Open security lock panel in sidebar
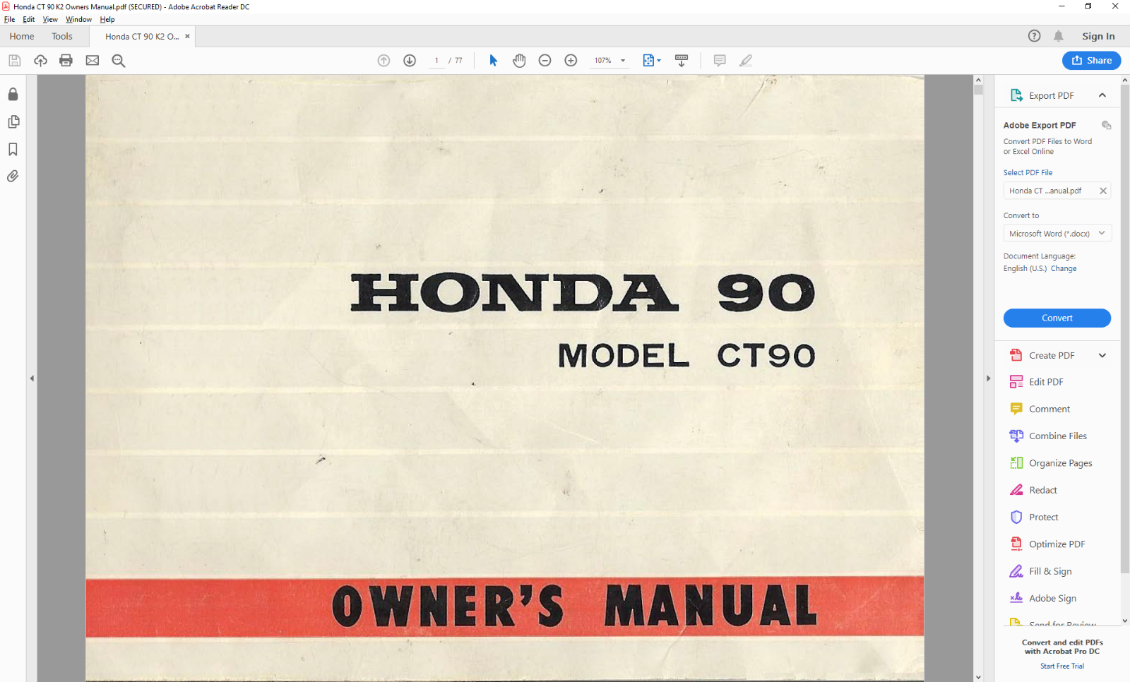The height and width of the screenshot is (682, 1130). point(13,95)
